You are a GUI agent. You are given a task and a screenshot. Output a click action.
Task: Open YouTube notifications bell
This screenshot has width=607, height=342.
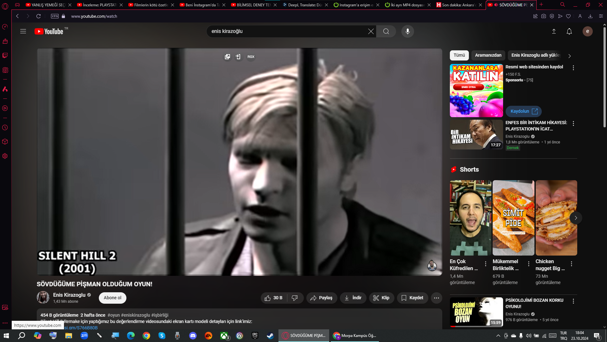[x=569, y=31]
